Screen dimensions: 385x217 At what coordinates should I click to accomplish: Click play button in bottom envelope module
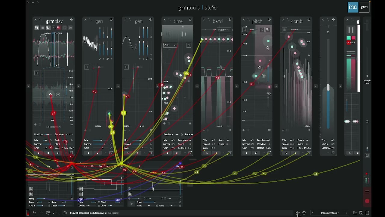[x=131, y=204]
